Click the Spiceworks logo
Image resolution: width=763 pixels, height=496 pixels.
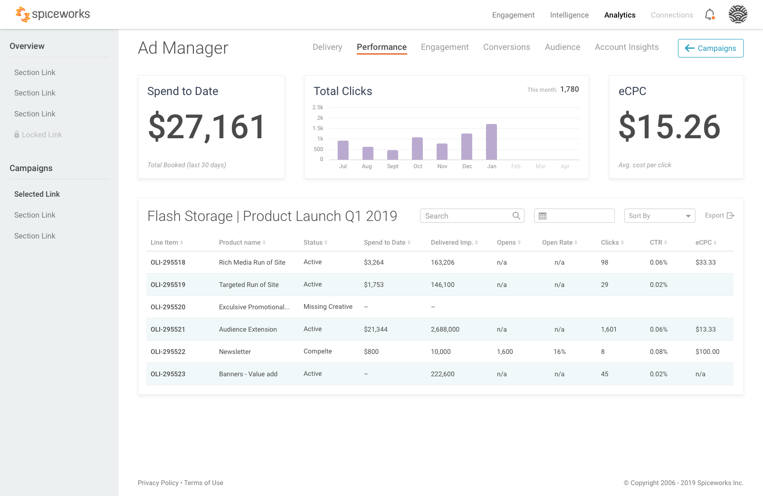(x=52, y=14)
